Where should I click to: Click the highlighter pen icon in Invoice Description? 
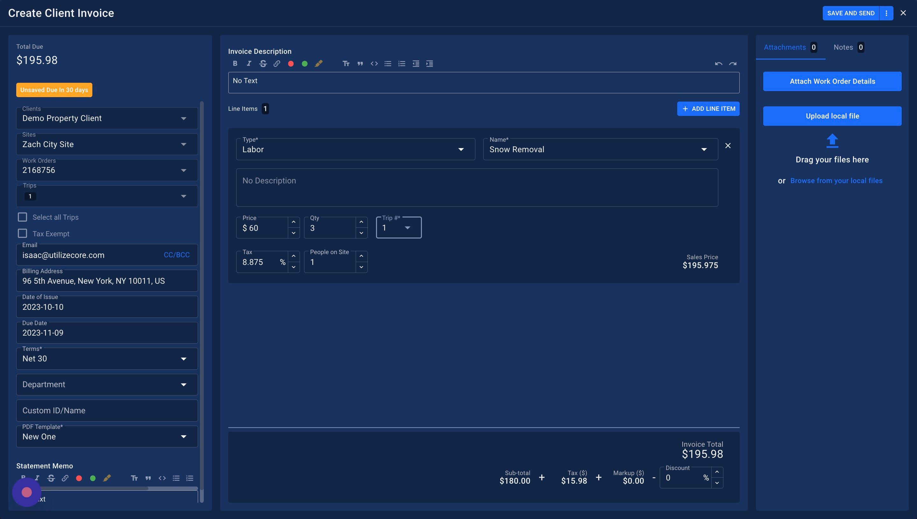click(x=319, y=63)
